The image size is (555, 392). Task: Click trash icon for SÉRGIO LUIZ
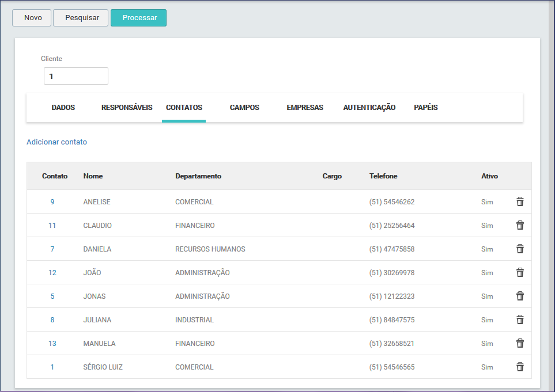[520, 367]
